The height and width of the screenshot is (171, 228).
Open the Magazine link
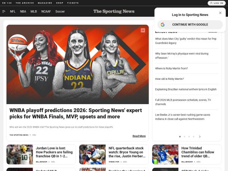pyautogui.click(x=45, y=3)
